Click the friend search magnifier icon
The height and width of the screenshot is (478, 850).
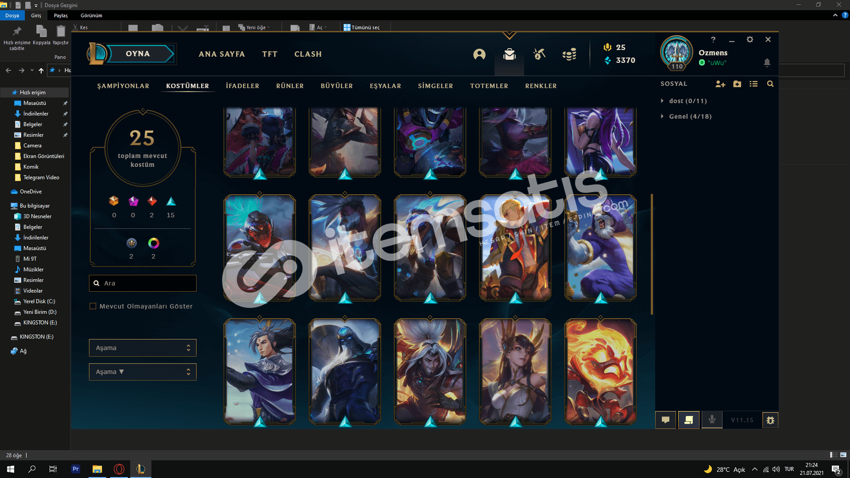770,84
